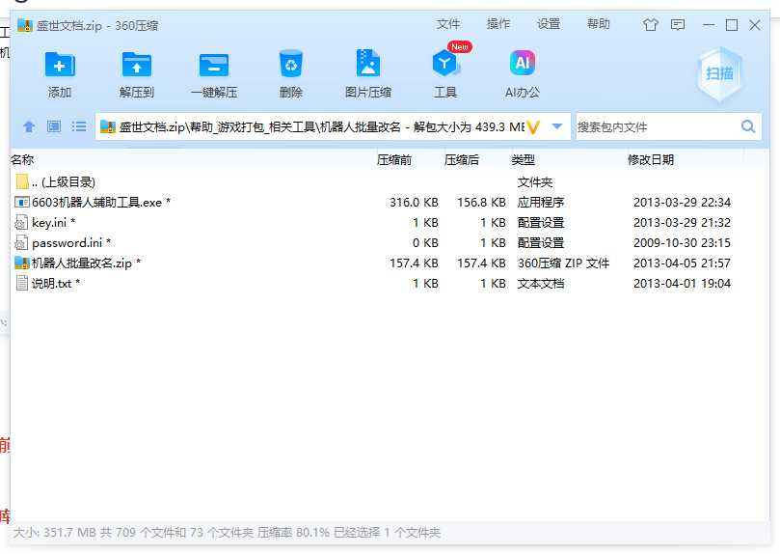Open the 操作 menu
780x554 pixels.
(498, 24)
